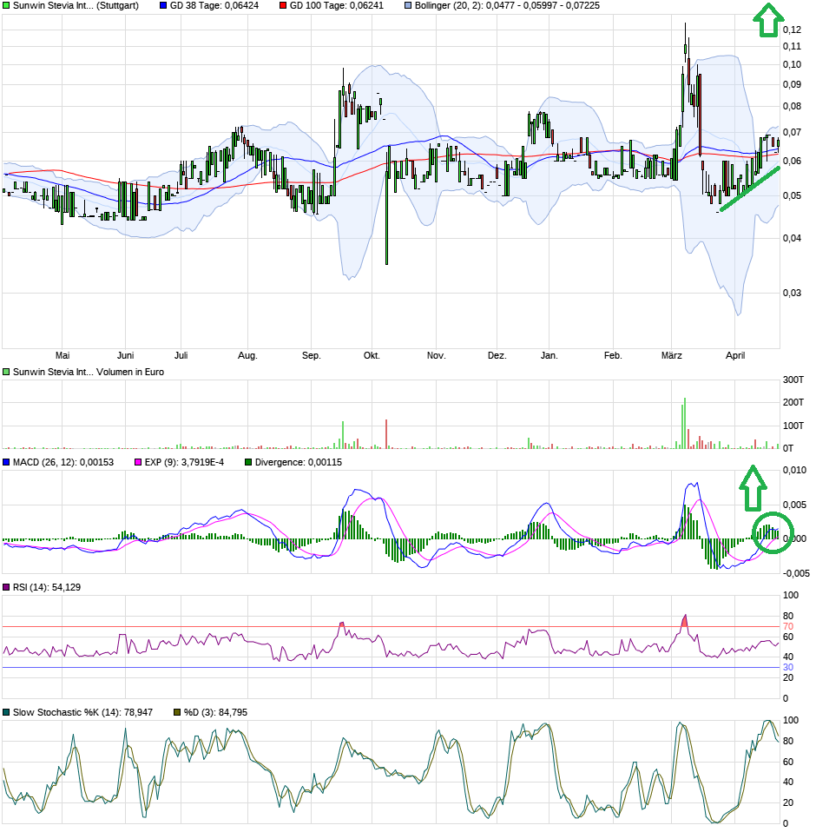Click the 'Jan.' month label
The image size is (816, 832).
pyautogui.click(x=549, y=355)
